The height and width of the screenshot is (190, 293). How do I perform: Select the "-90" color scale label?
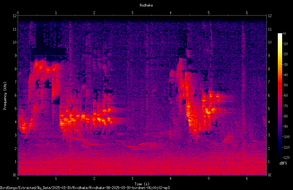[285, 127]
